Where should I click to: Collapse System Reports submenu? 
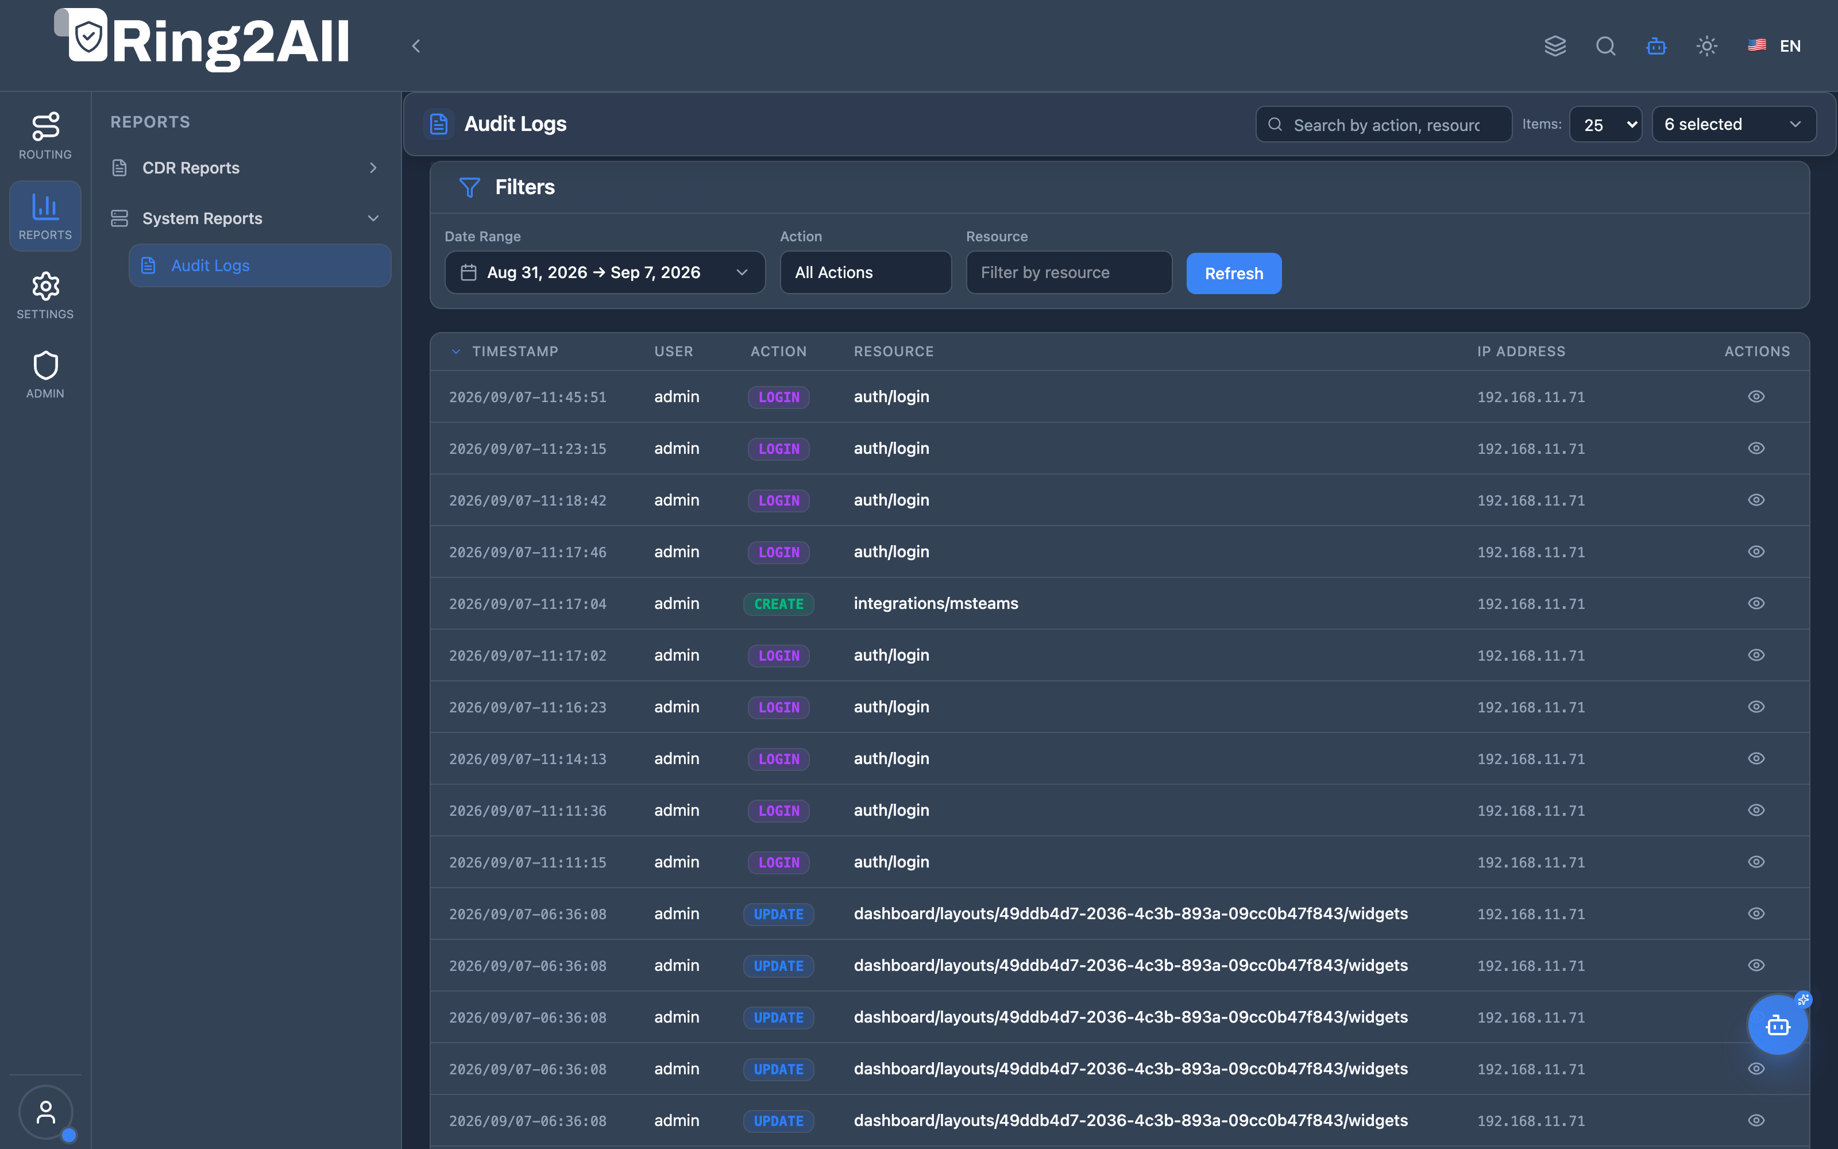(x=245, y=218)
